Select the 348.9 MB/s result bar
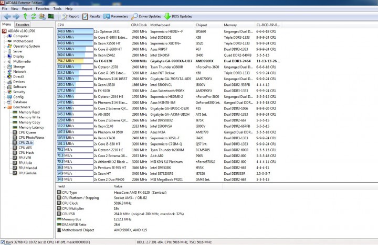 (75, 31)
